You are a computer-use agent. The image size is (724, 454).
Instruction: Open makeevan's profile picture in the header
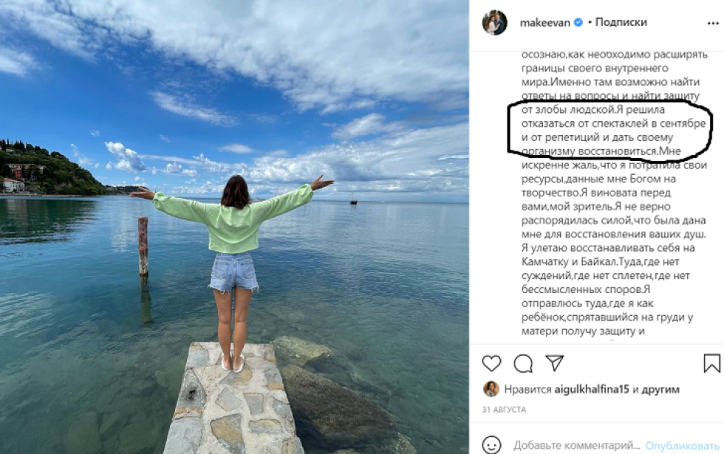point(494,23)
